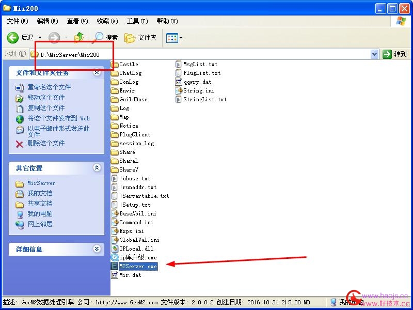Open the Back button history dropdown
413x310 pixels.
coord(40,38)
